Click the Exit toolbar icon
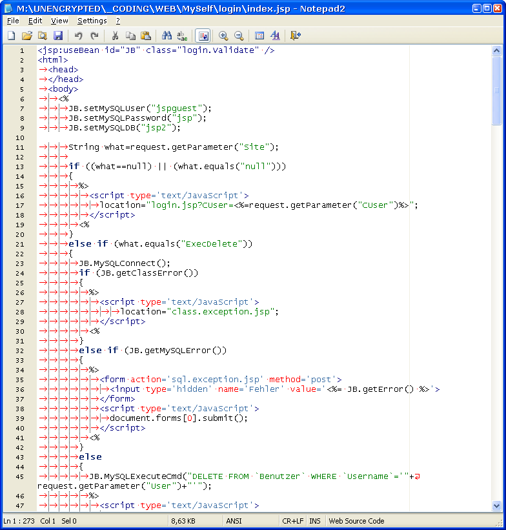506x530 pixels. click(296, 36)
